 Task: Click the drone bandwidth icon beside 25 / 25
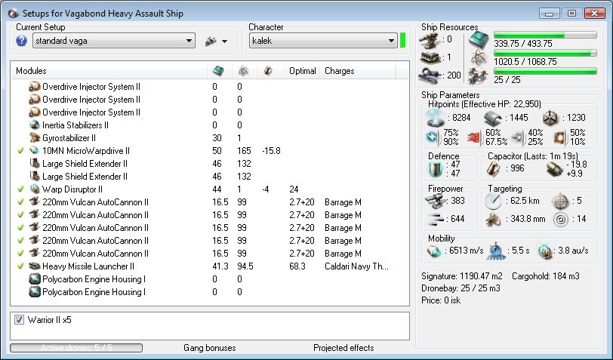pyautogui.click(x=479, y=75)
